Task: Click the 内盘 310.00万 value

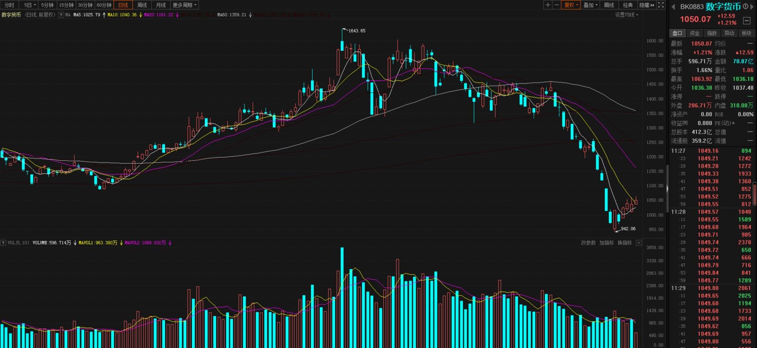Action: click(742, 106)
